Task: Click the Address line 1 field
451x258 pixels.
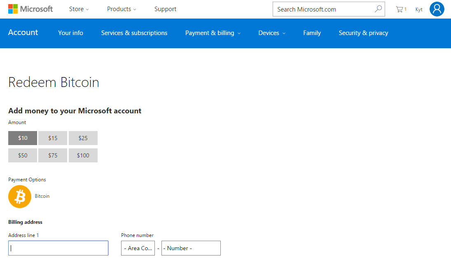Action: click(x=58, y=248)
